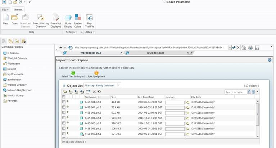Check the box for 4455-004.prt.4
Image resolution: width=276 pixels, height=148 pixels.
[x=64, y=118]
